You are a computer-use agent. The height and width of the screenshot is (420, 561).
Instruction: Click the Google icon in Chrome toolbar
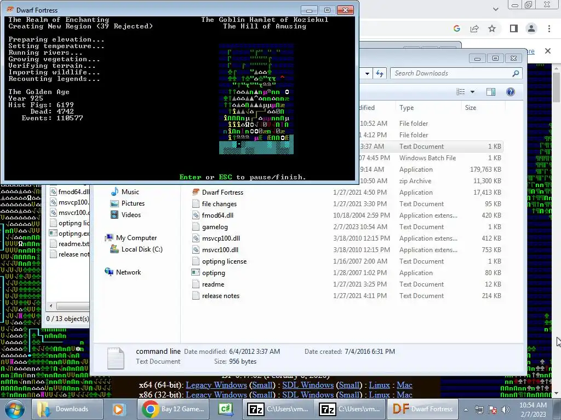click(456, 28)
